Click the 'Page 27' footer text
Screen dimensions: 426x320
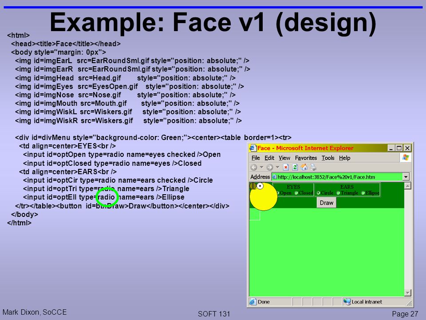(x=405, y=314)
